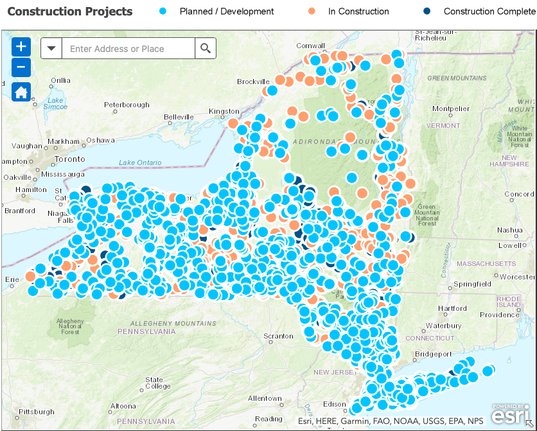Screen dimensions: 537x431
Task: Open the search source dropdown arrow
Action: (x=51, y=49)
